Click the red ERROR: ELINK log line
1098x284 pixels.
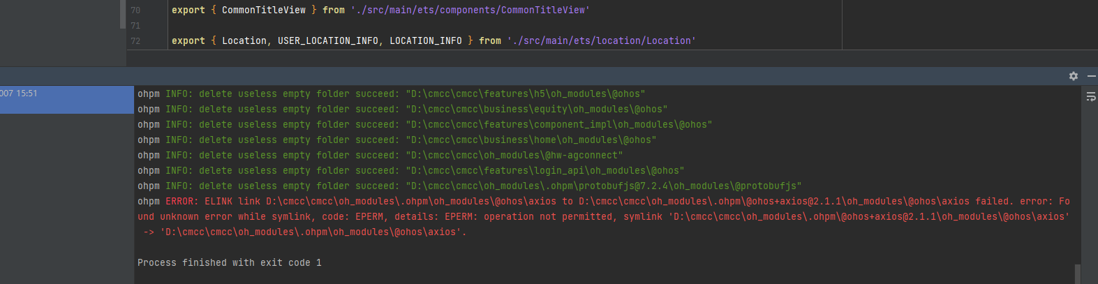(x=604, y=217)
